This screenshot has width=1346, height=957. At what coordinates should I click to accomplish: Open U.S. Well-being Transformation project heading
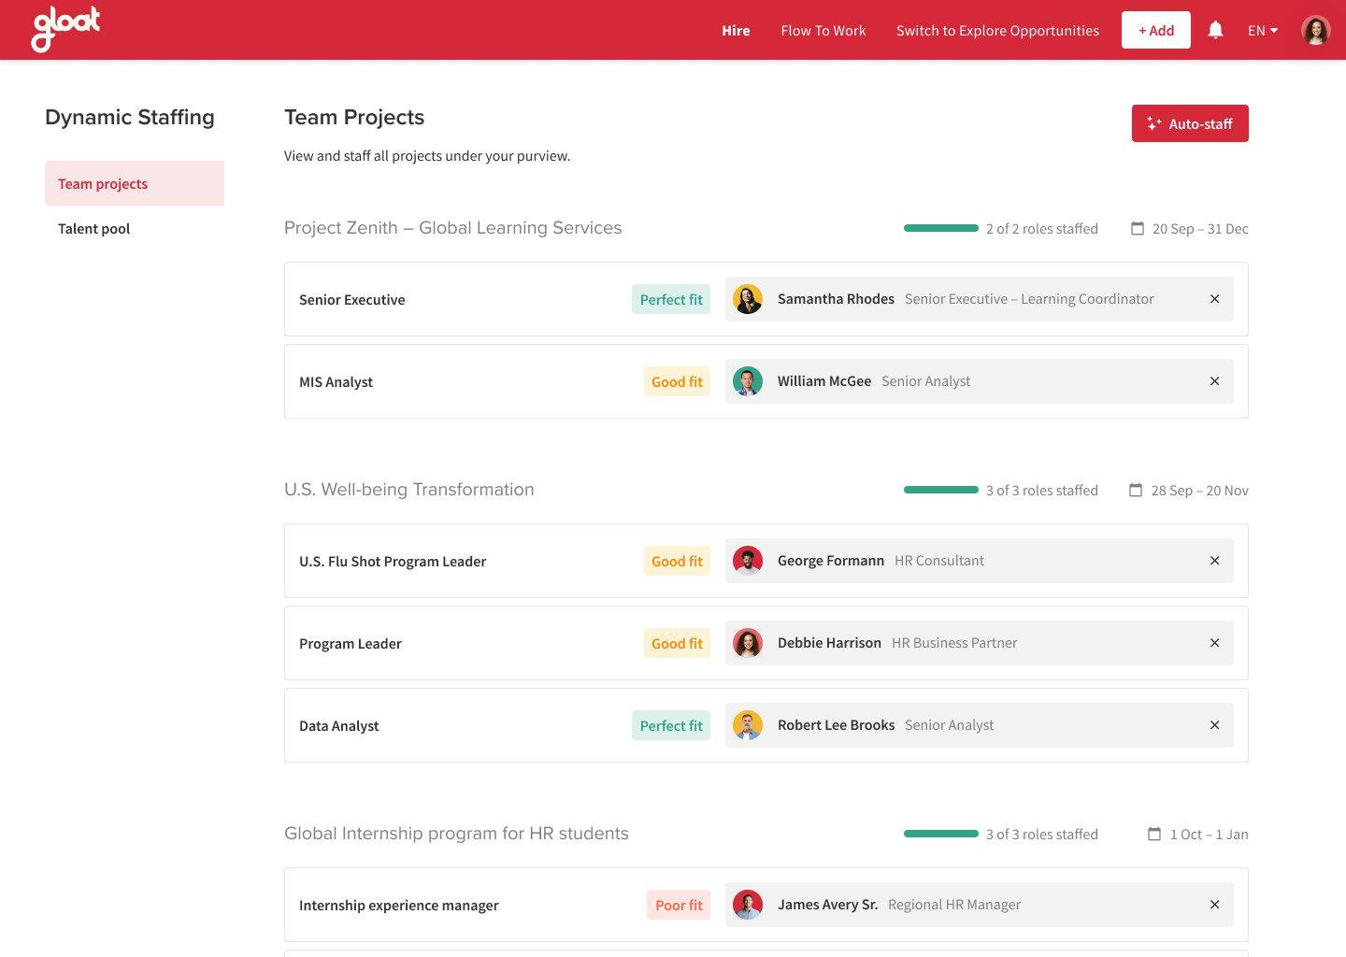[409, 490]
